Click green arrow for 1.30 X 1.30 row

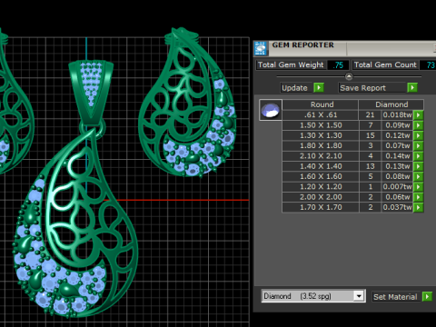pos(419,135)
